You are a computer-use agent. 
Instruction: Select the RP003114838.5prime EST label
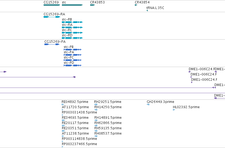pyautogui.click(x=79, y=139)
